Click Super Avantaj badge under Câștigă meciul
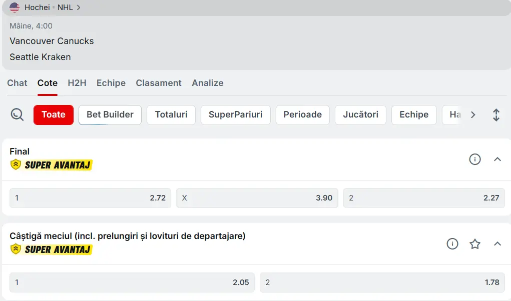The height and width of the screenshot is (301, 511). pyautogui.click(x=52, y=249)
